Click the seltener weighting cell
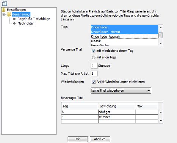177x143 pixels. click(117, 117)
